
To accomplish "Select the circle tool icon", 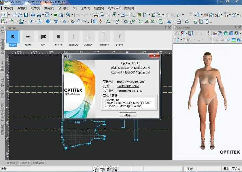I will coord(40,21).
